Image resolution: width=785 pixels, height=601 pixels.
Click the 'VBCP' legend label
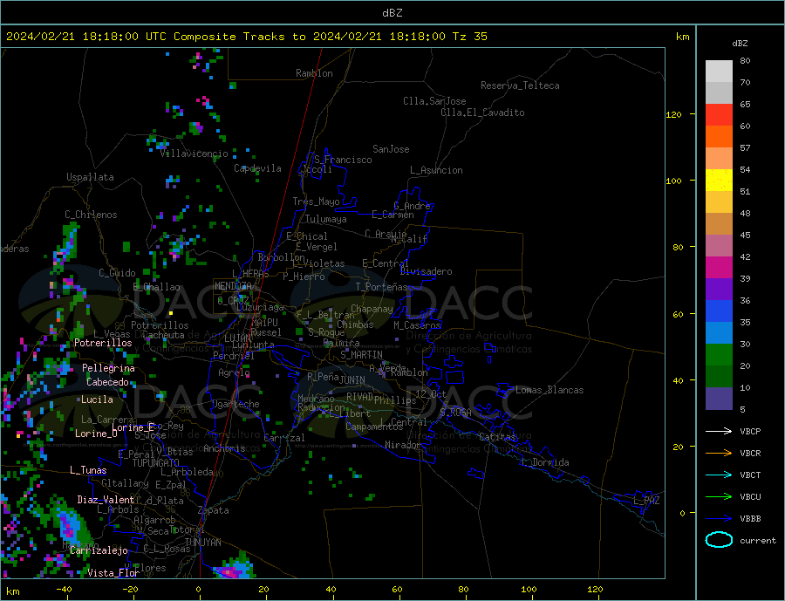[750, 431]
